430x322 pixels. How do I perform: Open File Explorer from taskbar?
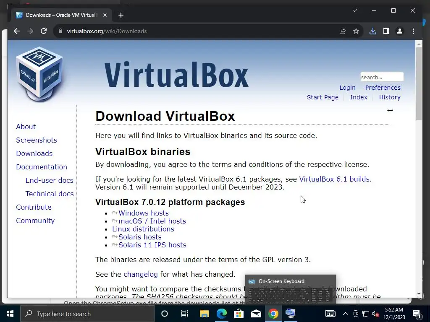(x=205, y=314)
